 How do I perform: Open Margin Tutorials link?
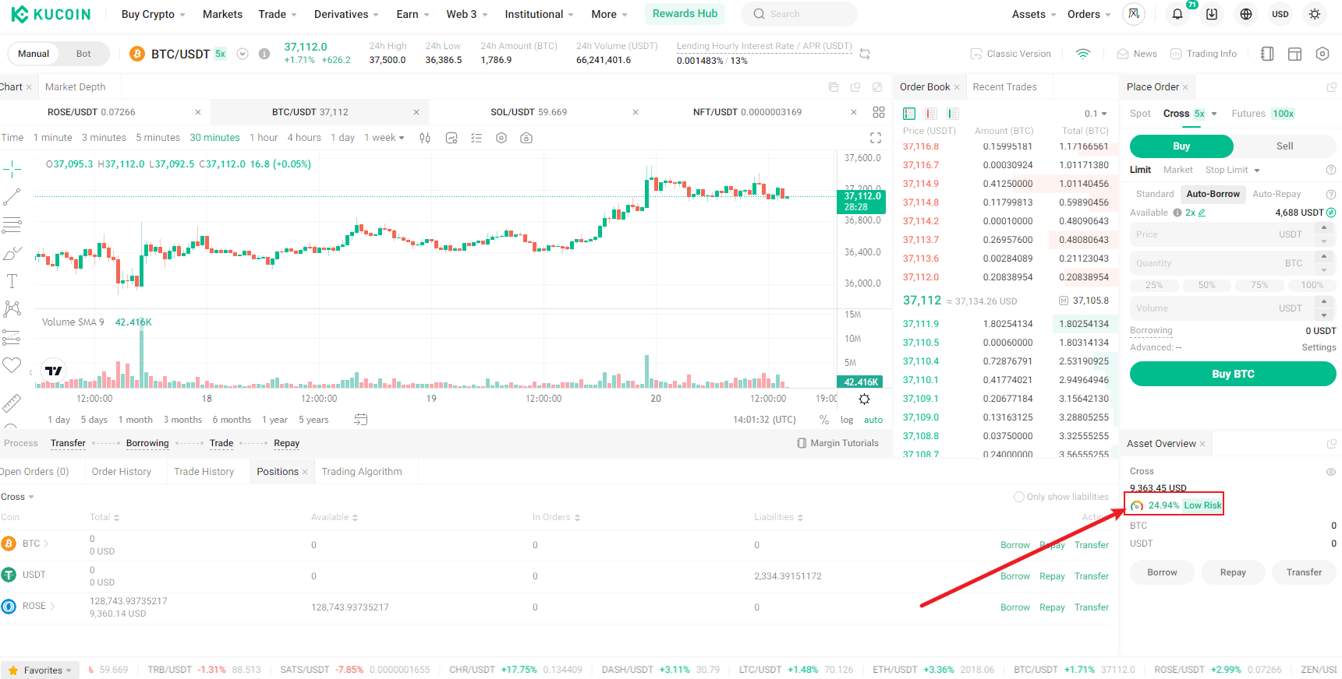[838, 443]
